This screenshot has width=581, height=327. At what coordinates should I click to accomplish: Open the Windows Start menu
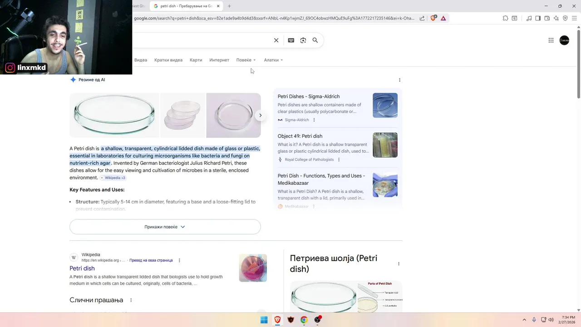click(x=264, y=320)
